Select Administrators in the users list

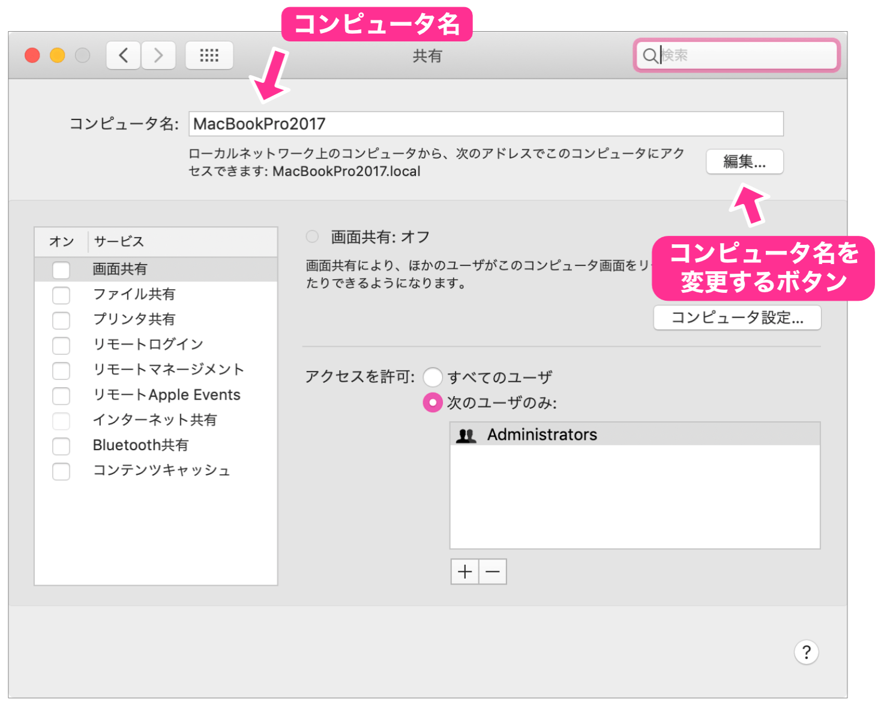[540, 434]
